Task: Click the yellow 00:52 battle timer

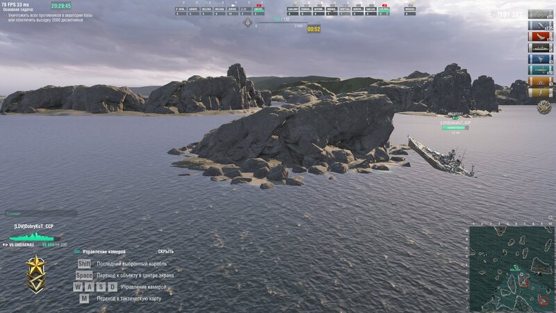Action: 314,29
